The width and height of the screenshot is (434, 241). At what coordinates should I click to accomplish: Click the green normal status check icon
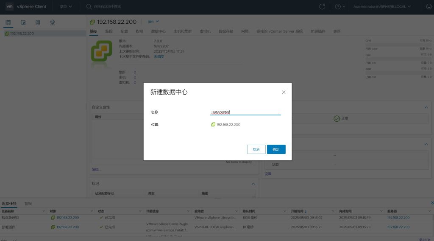tap(337, 118)
